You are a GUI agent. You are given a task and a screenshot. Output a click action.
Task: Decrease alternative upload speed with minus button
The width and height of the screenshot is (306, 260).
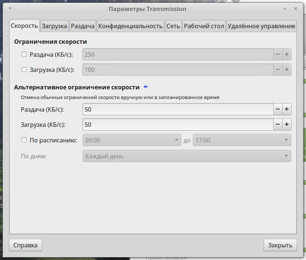(278, 109)
